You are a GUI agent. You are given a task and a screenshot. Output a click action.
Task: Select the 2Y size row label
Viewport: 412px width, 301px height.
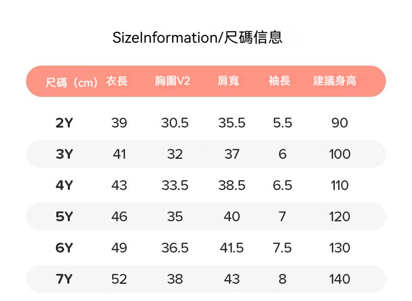pyautogui.click(x=64, y=123)
